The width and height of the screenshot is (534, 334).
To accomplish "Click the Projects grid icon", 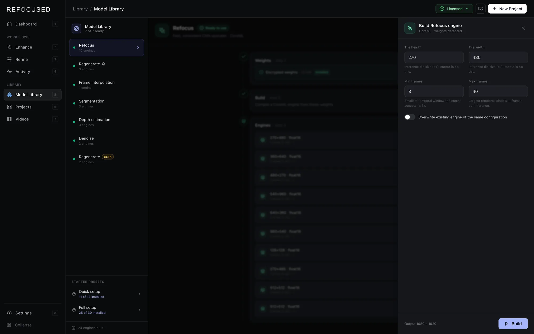I will 9,107.
